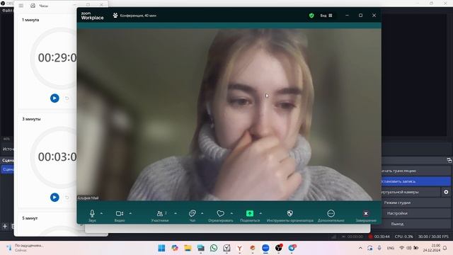
Task: Expand video options arrow beside Видео
Action: point(130,213)
